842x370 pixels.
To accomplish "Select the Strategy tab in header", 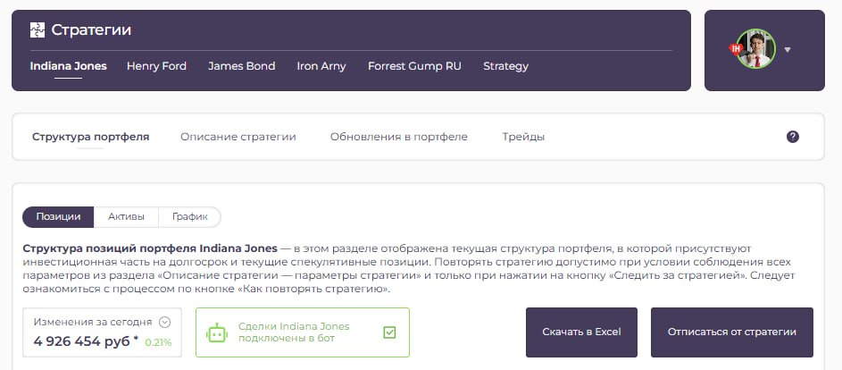I will (x=505, y=66).
